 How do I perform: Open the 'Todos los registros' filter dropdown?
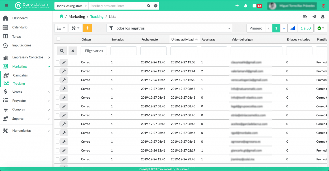click(x=169, y=28)
